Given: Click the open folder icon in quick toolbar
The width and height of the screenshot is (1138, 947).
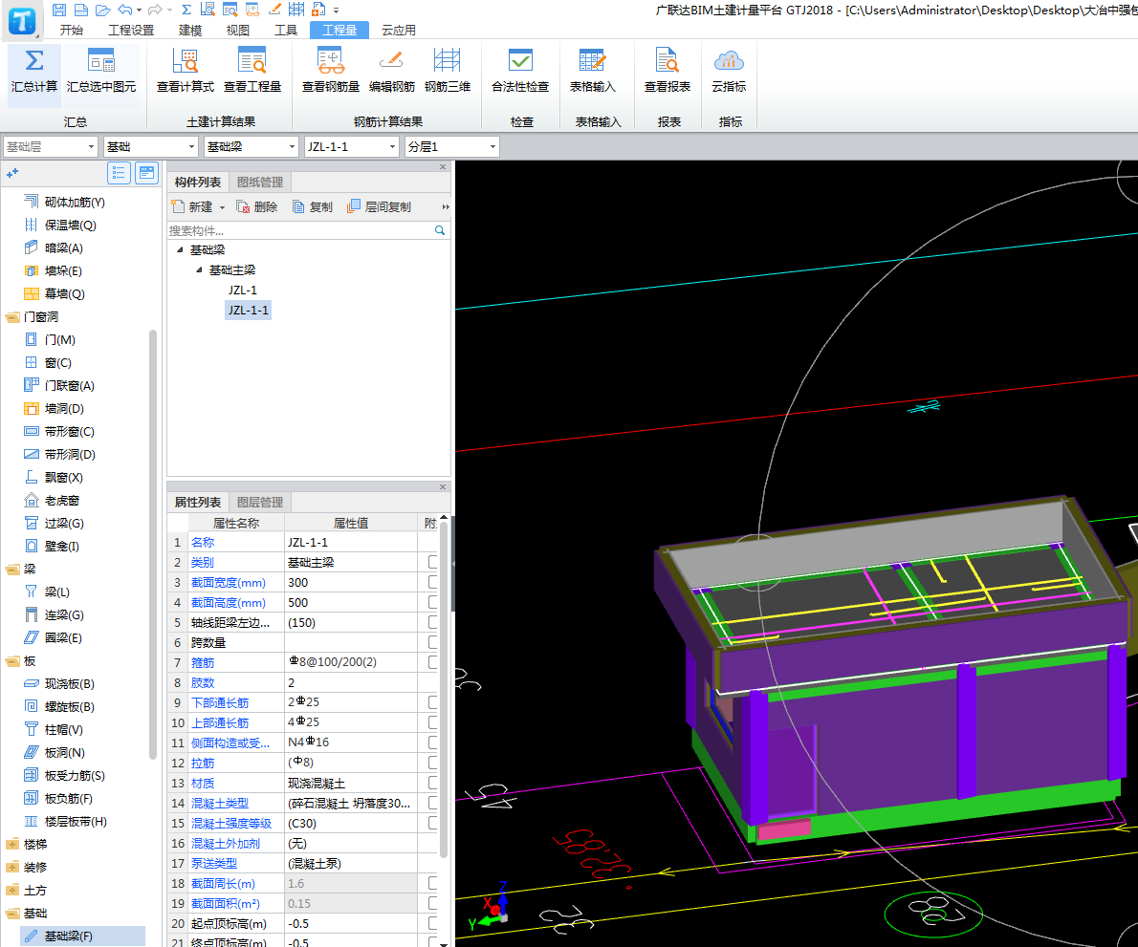Looking at the screenshot, I should [x=103, y=10].
